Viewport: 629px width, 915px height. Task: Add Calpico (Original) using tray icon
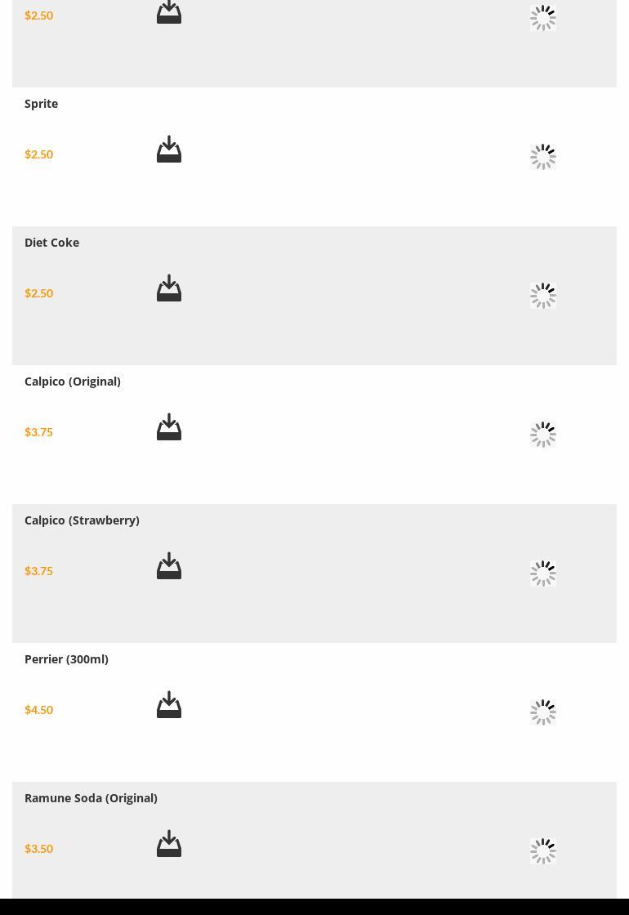tap(169, 427)
